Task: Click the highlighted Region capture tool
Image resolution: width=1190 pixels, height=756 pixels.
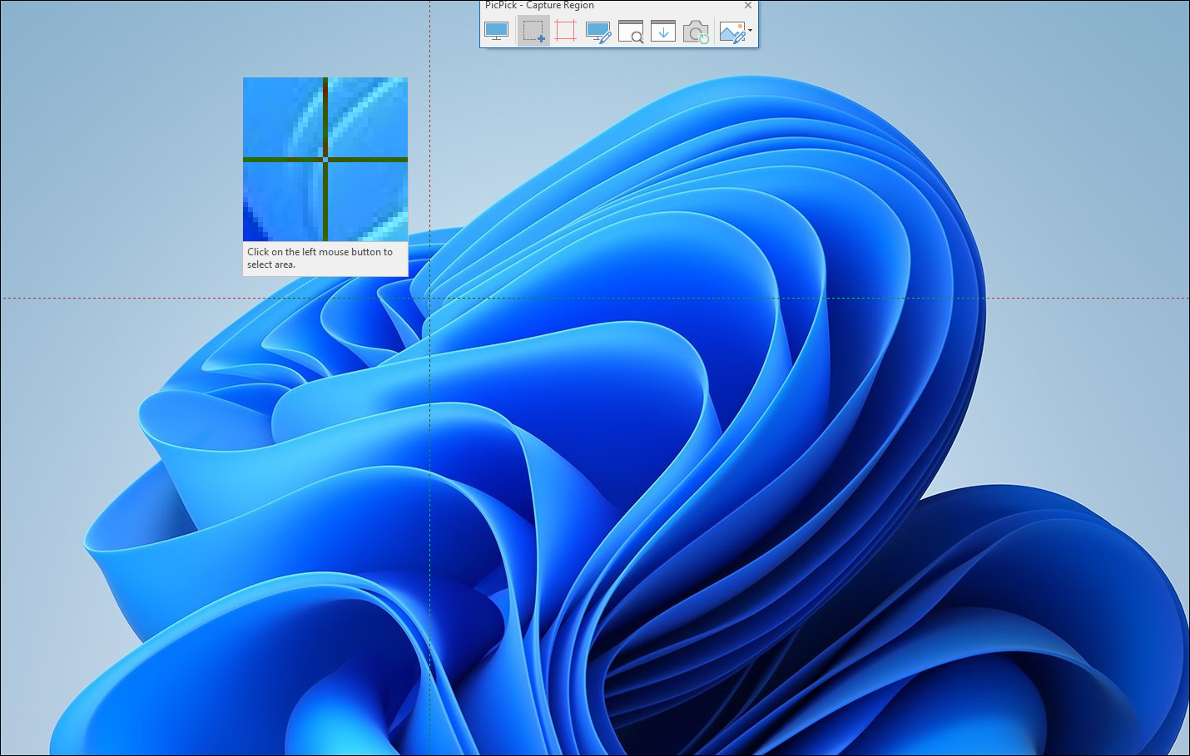Action: (x=533, y=32)
